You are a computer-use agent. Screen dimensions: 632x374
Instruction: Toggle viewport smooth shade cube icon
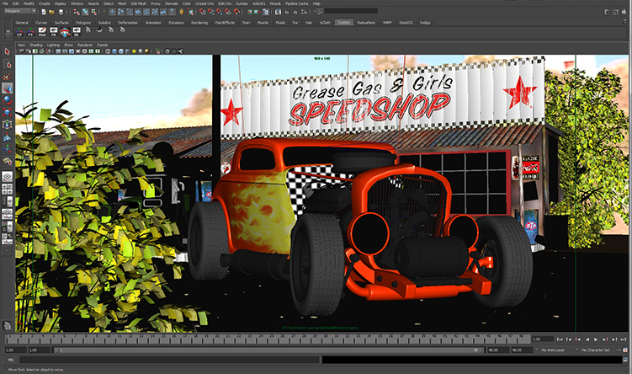click(x=114, y=51)
